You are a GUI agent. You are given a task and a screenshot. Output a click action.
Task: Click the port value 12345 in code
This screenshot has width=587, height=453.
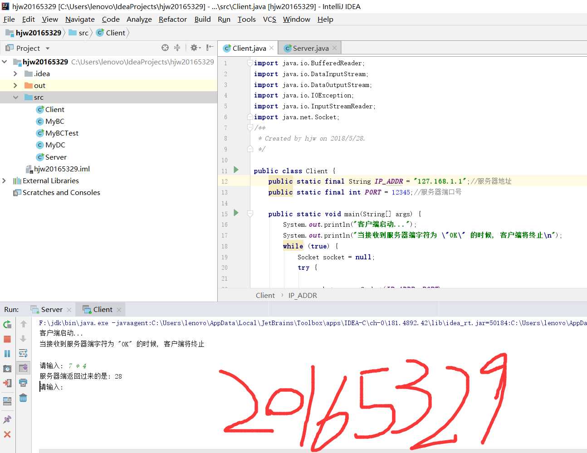point(401,192)
